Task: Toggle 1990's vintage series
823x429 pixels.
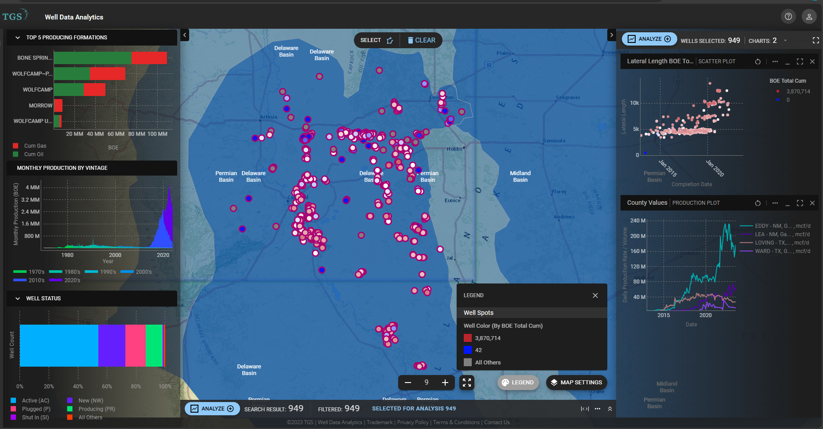Action: (100, 272)
